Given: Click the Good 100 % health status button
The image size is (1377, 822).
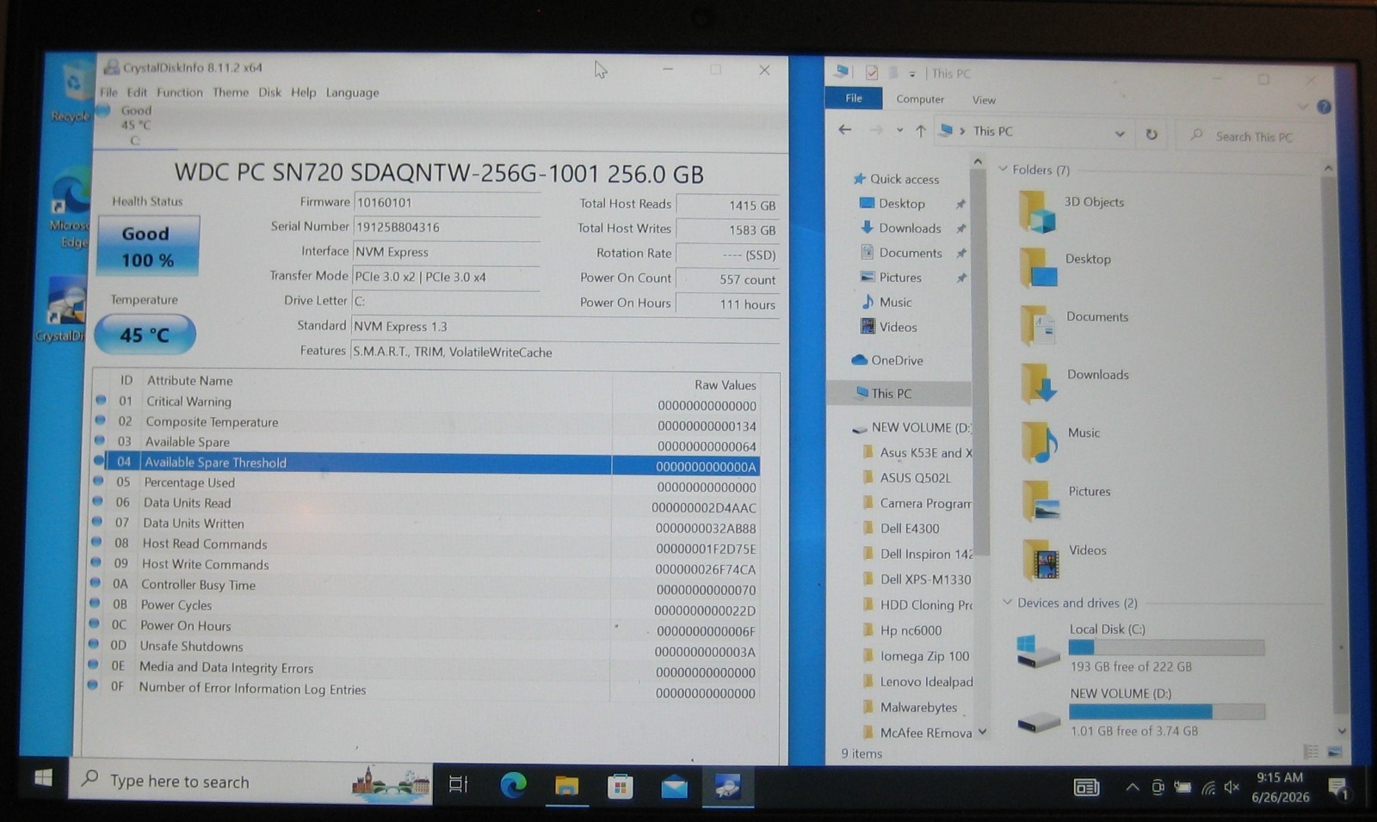Looking at the screenshot, I should [x=148, y=246].
